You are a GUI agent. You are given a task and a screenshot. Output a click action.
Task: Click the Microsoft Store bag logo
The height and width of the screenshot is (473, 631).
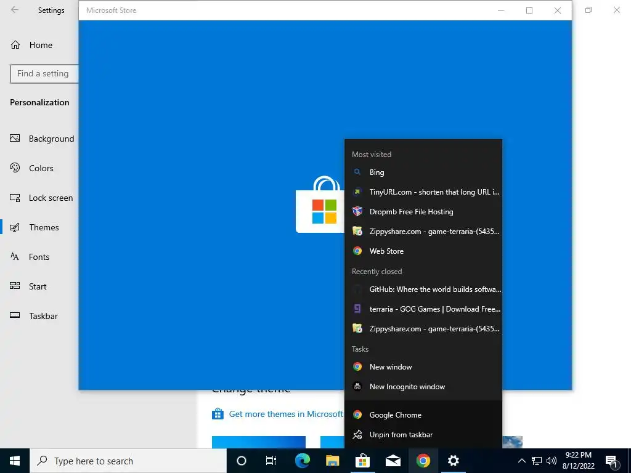coord(320,204)
